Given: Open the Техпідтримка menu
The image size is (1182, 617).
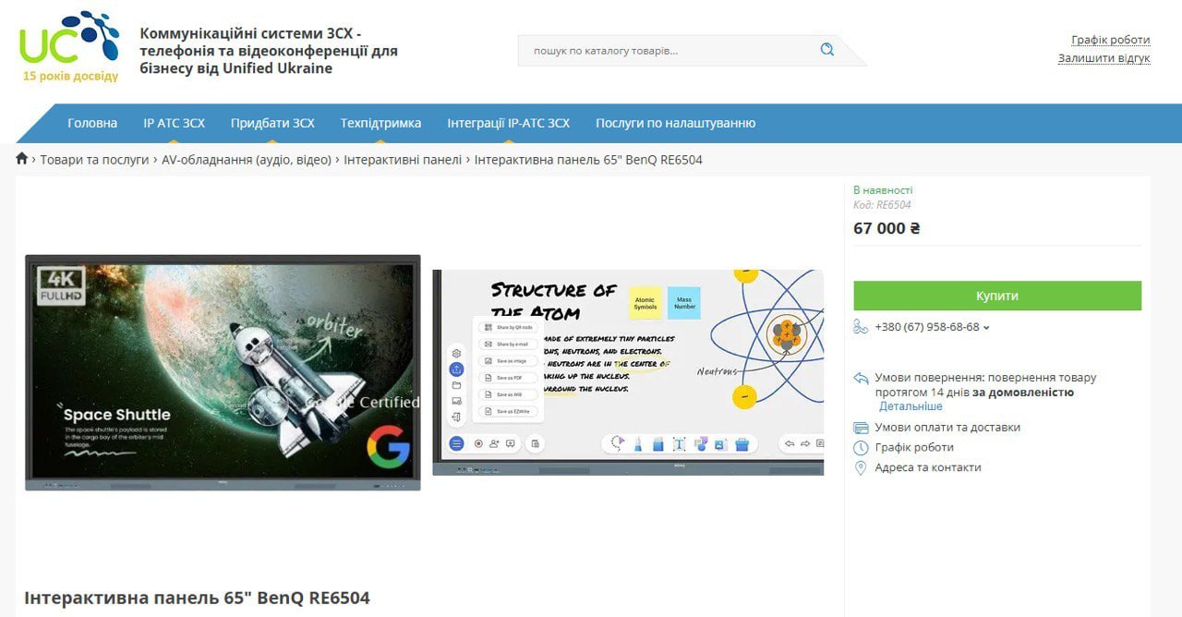Looking at the screenshot, I should [380, 123].
